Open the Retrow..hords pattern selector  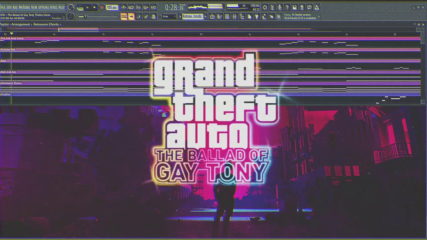click(x=193, y=16)
